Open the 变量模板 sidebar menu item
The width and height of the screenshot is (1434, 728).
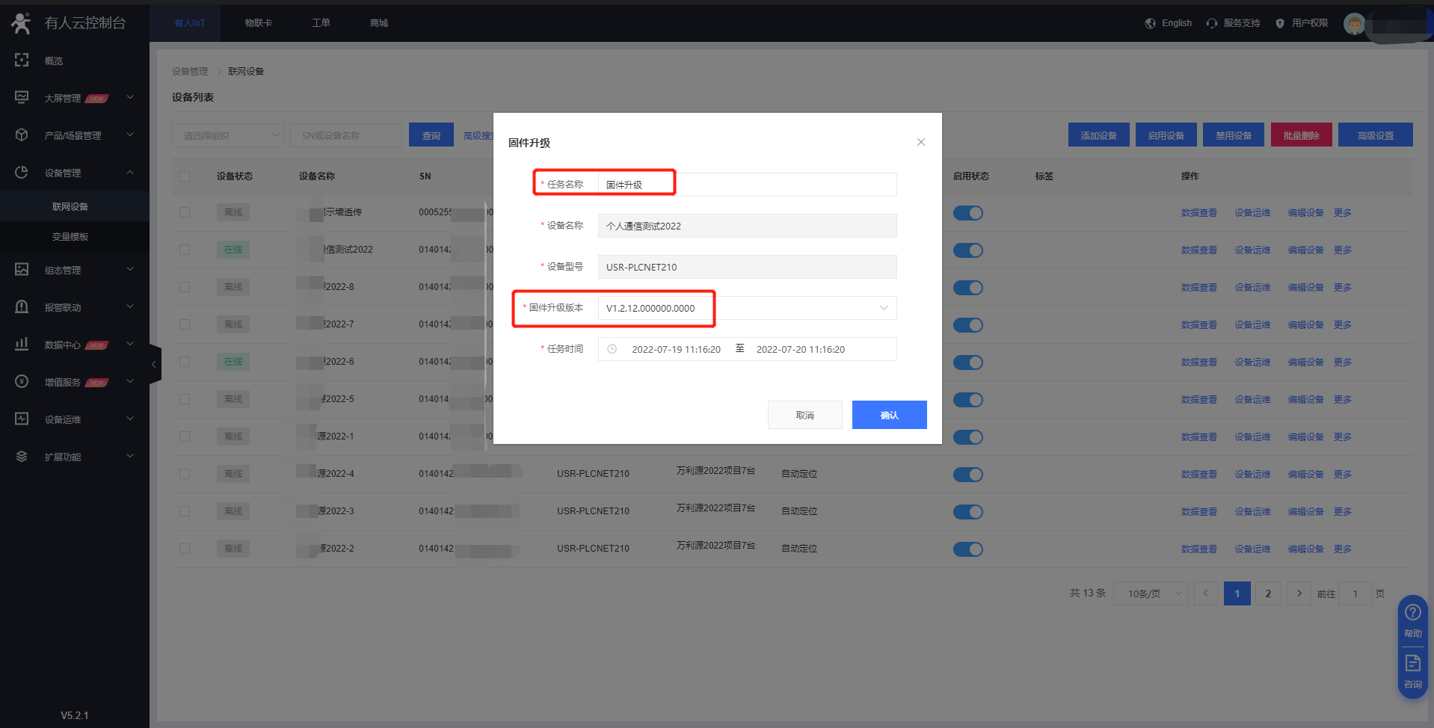70,237
